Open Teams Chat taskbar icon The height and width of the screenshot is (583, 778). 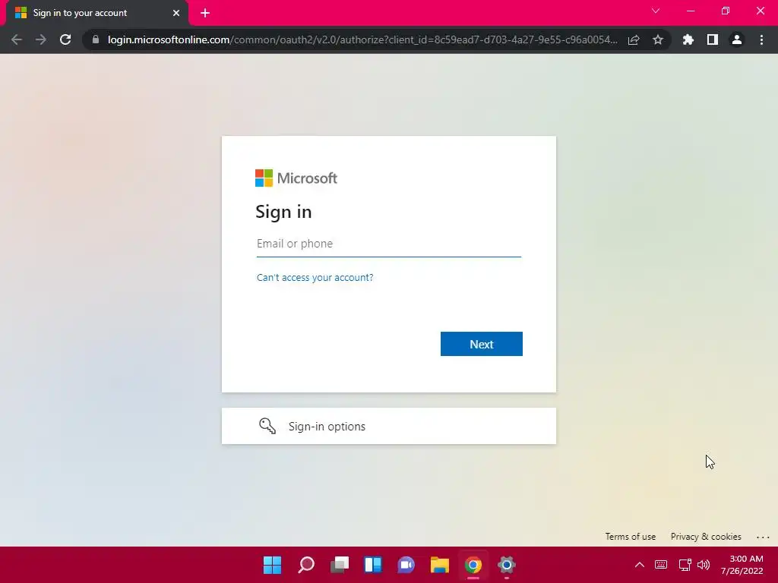point(406,565)
